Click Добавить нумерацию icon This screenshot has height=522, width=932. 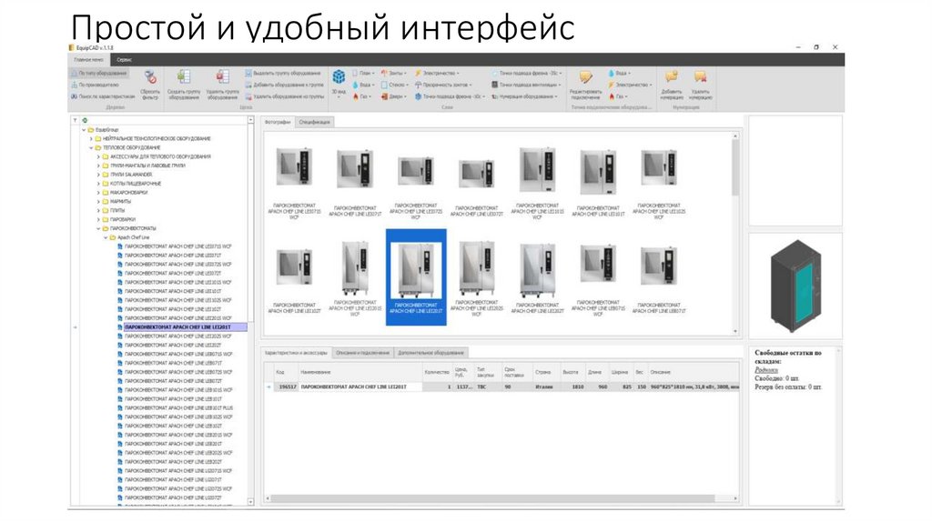(672, 76)
